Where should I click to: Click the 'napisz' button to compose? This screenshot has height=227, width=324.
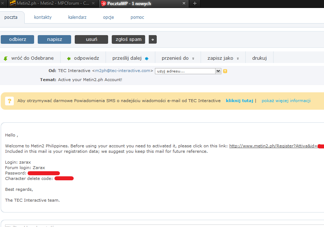(54, 39)
